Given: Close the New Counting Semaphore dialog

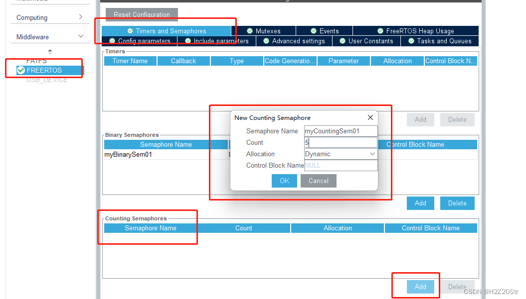Looking at the screenshot, I should click(370, 117).
